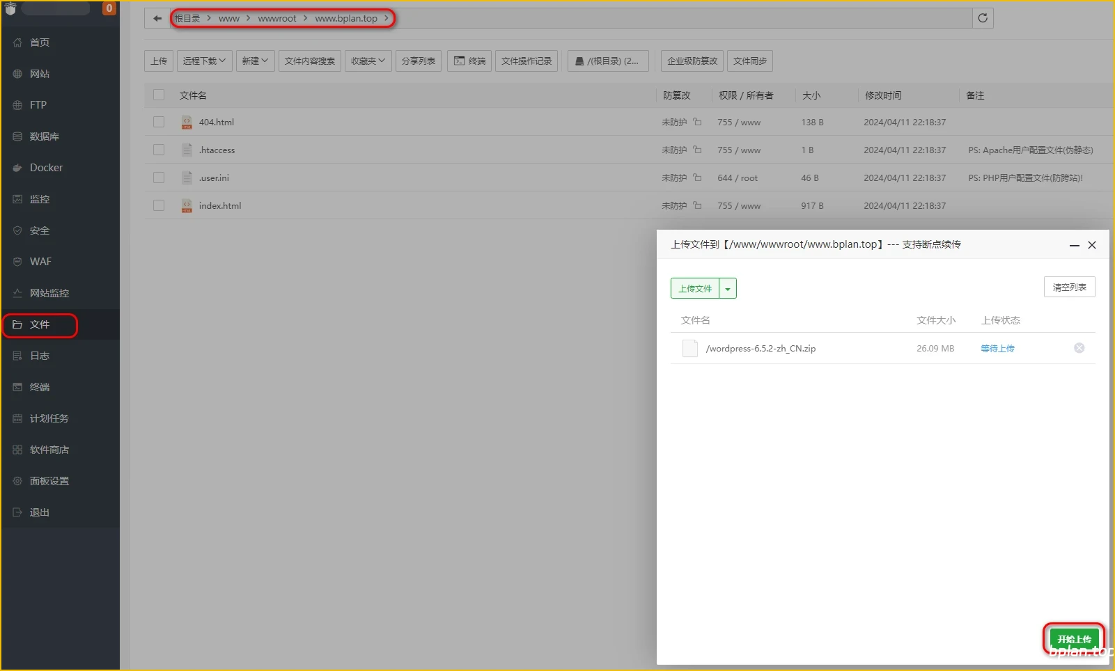Refresh the file list
The width and height of the screenshot is (1115, 671).
(x=983, y=18)
